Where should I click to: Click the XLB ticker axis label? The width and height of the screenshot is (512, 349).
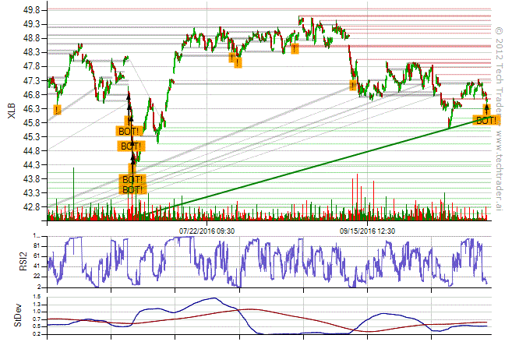(x=11, y=113)
